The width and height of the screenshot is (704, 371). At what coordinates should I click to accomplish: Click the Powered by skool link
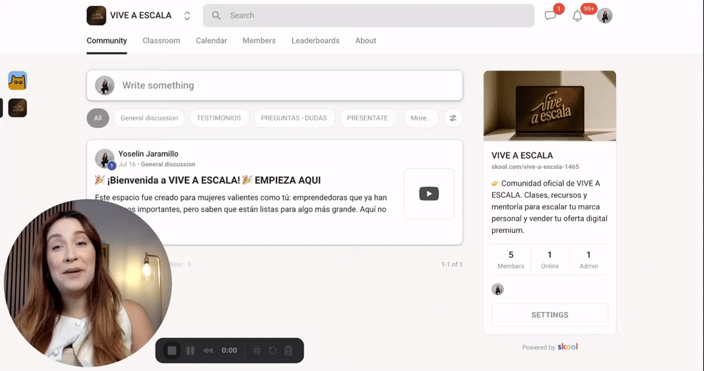click(550, 347)
